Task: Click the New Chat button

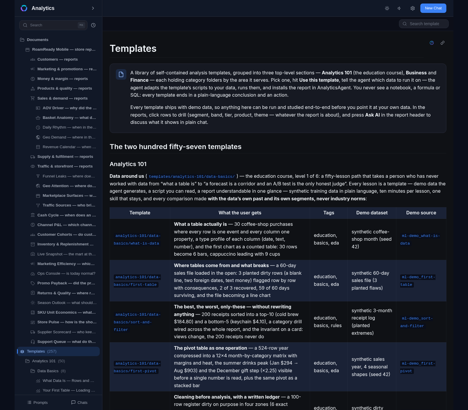Action: (x=433, y=8)
